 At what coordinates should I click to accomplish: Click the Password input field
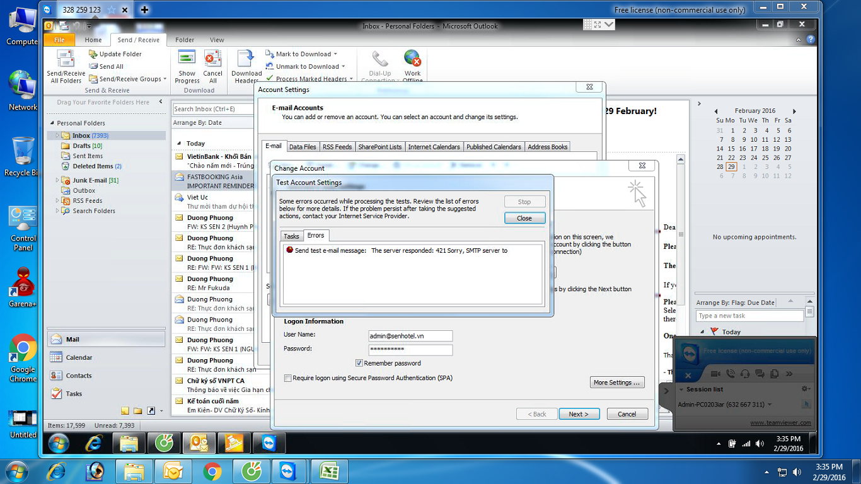[410, 350]
